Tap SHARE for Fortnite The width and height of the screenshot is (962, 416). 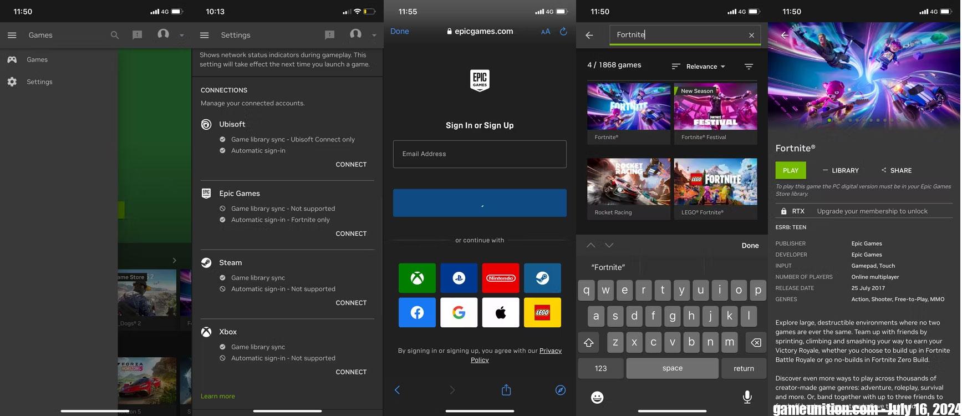click(896, 170)
